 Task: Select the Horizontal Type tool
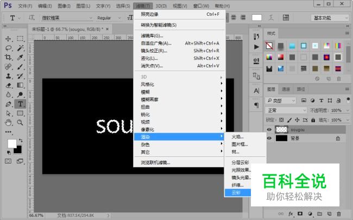20,104
